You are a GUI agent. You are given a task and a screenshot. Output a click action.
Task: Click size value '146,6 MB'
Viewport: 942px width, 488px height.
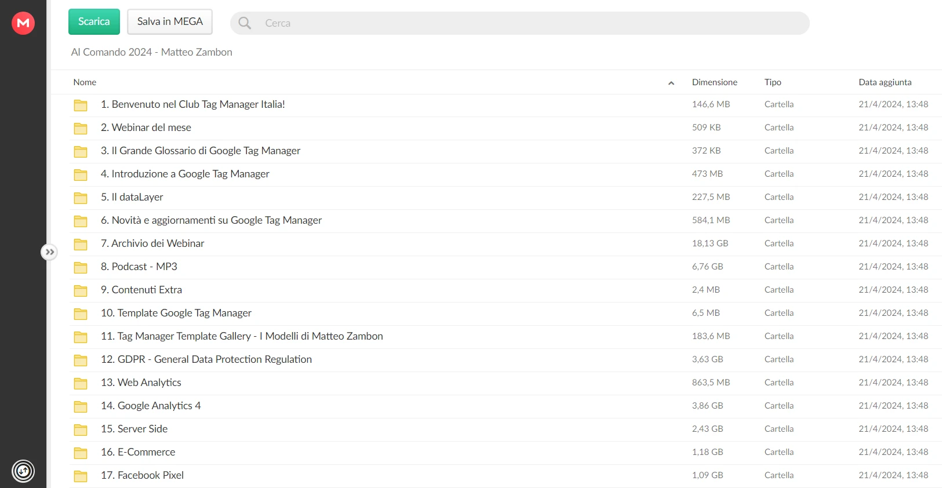click(x=711, y=104)
